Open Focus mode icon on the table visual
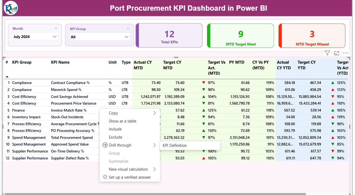The image size is (355, 195). 336,53
